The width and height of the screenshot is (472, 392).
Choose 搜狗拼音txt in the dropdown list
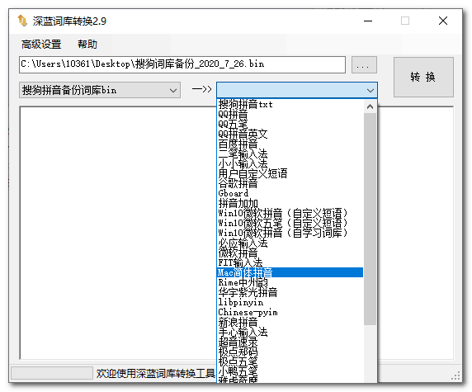[x=290, y=104]
